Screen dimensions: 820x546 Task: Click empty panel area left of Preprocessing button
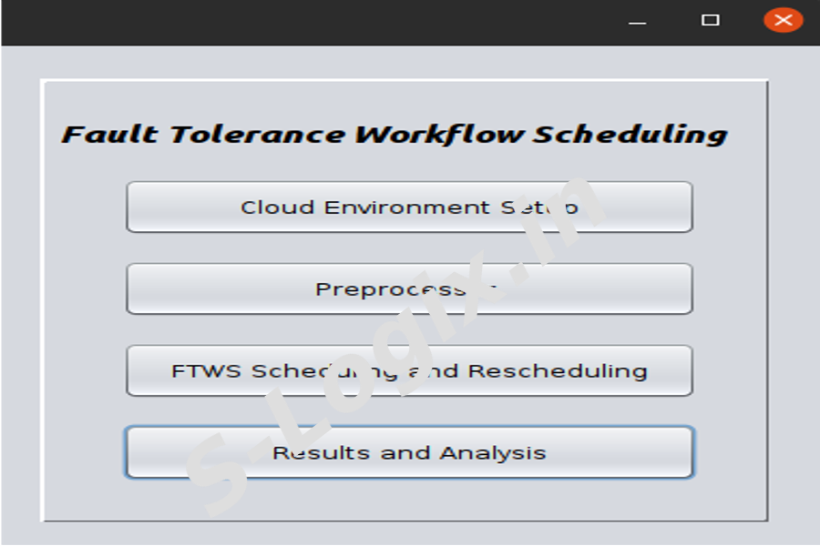(85, 289)
